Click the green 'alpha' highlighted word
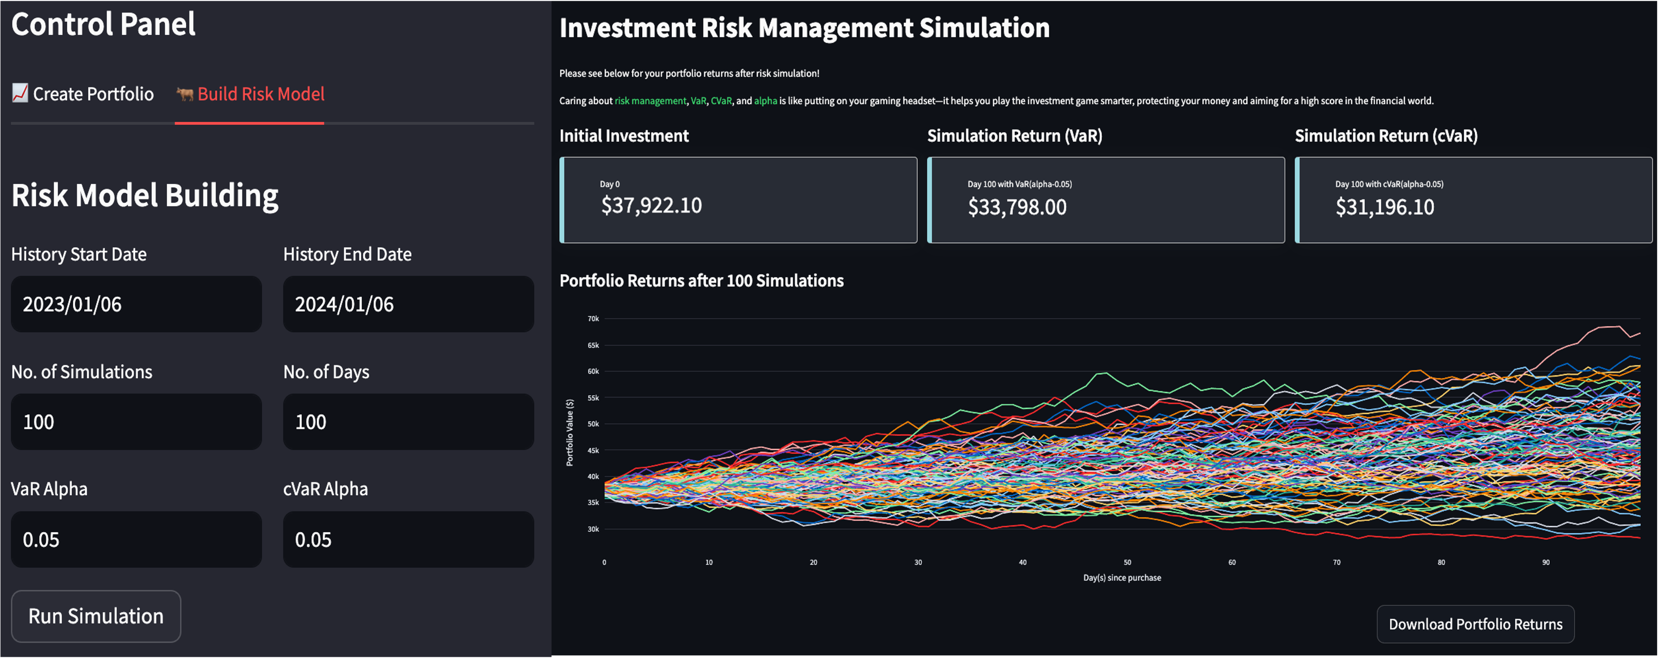1659x658 pixels. pos(765,101)
